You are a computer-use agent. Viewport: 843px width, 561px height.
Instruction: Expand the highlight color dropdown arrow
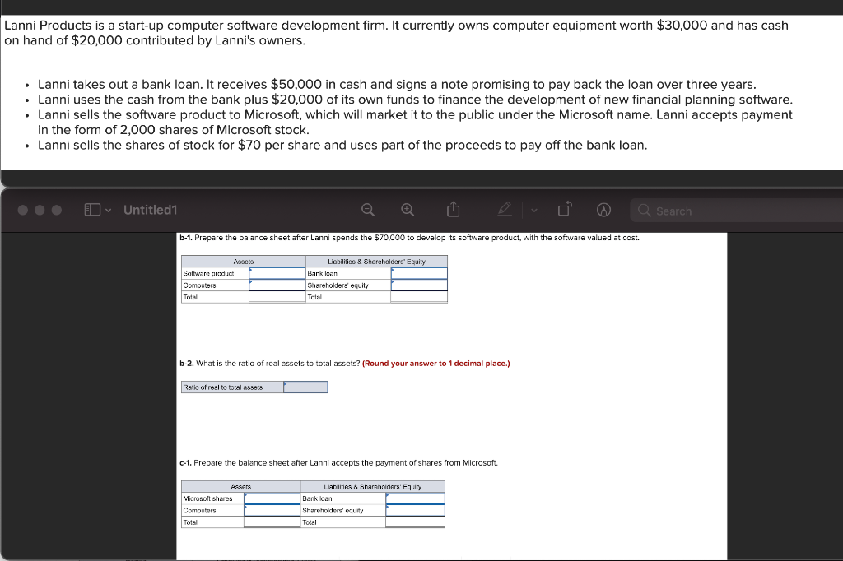click(533, 210)
